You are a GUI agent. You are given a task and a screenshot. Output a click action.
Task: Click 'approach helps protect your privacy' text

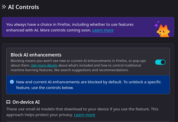pyautogui.click(x=39, y=115)
